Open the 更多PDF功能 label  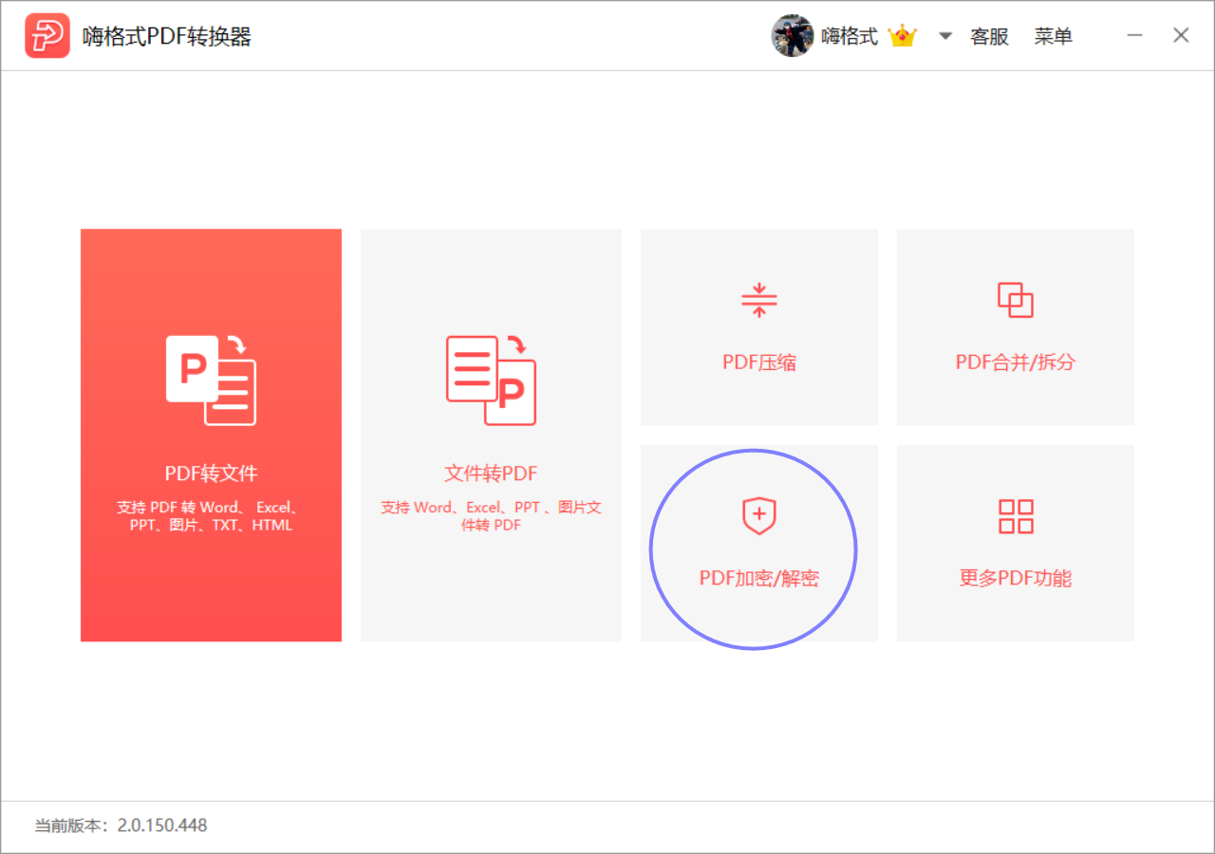[x=1016, y=579]
